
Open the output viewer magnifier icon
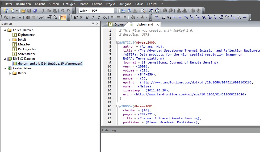(143, 11)
